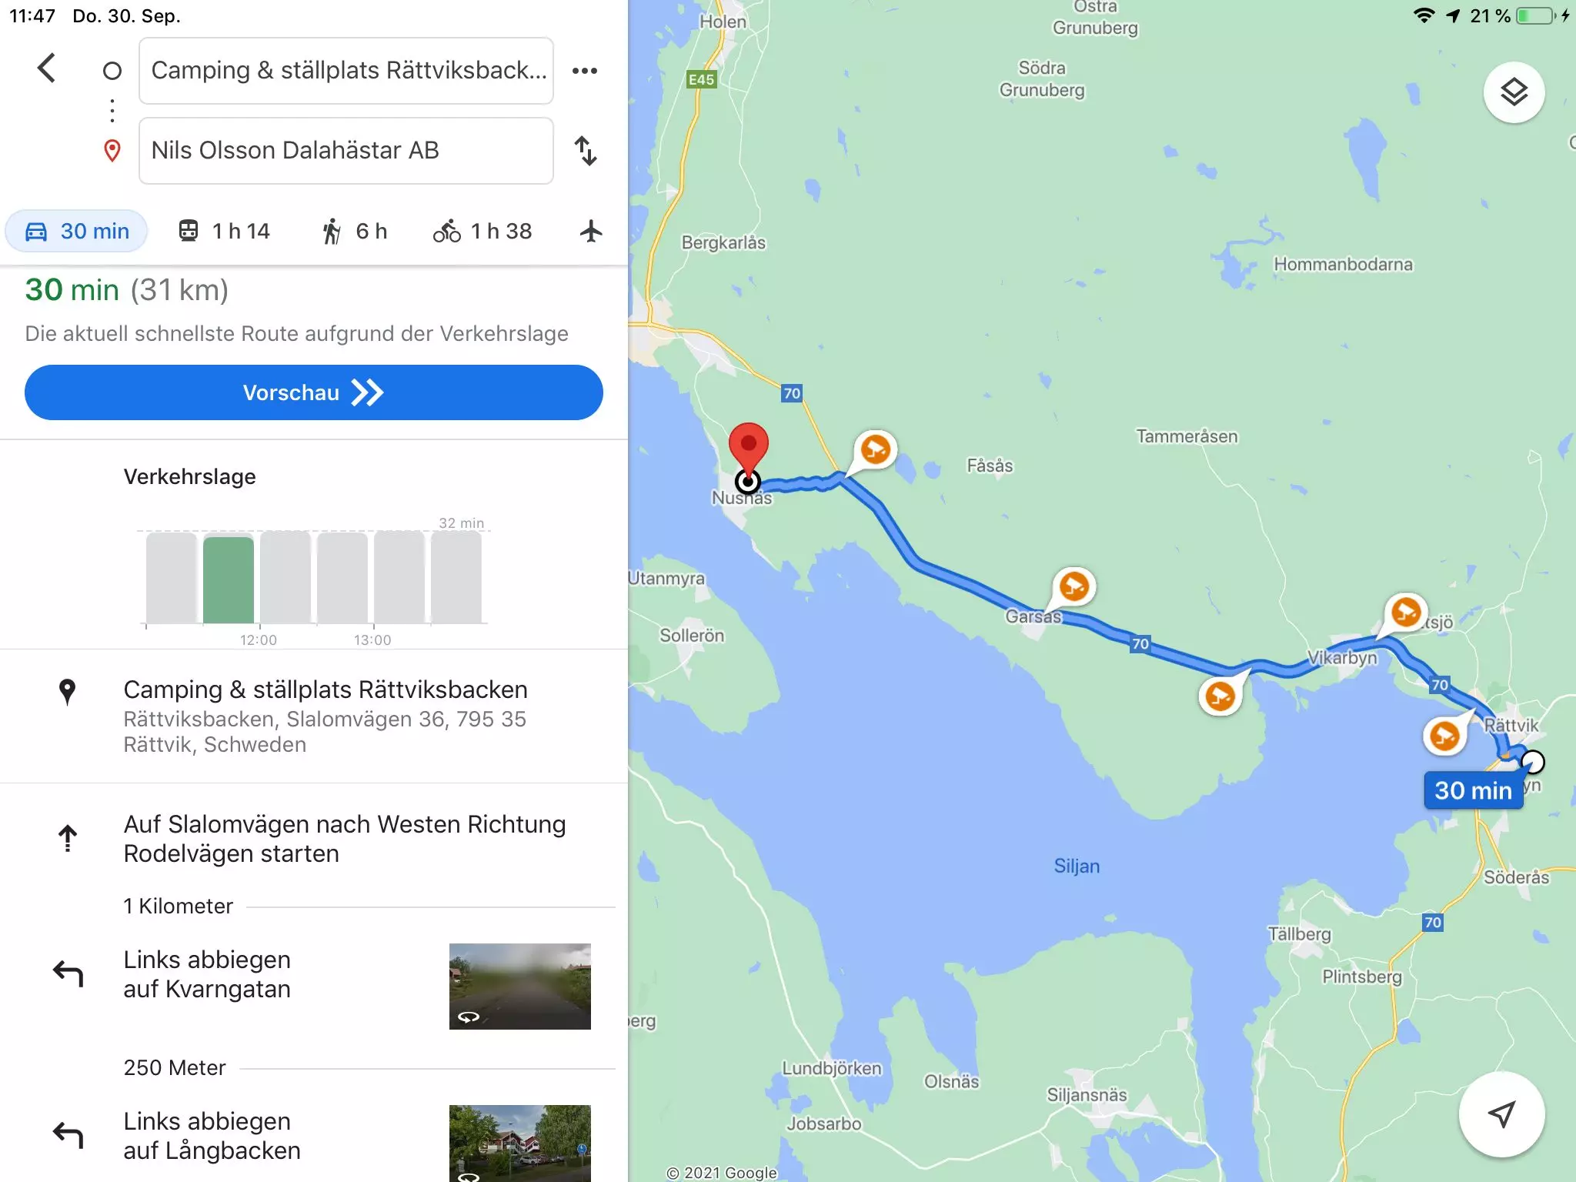The height and width of the screenshot is (1182, 1576).
Task: Open the map layers button
Action: click(x=1514, y=92)
